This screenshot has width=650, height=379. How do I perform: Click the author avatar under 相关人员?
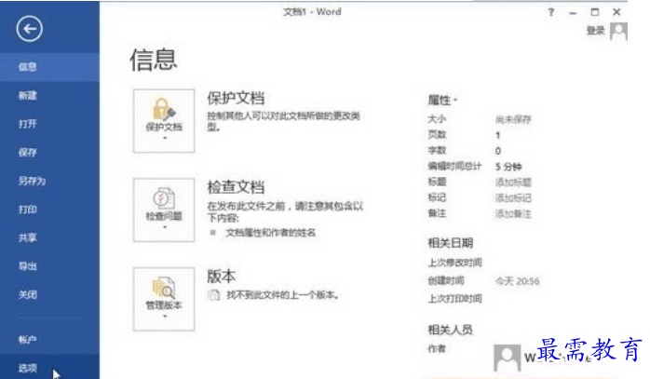(507, 359)
